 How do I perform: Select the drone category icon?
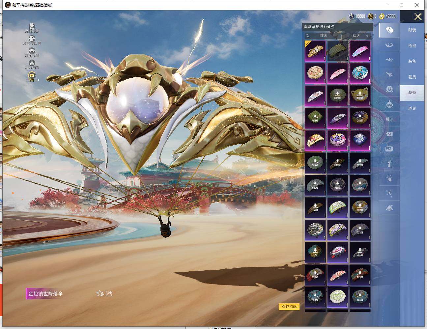point(389,60)
